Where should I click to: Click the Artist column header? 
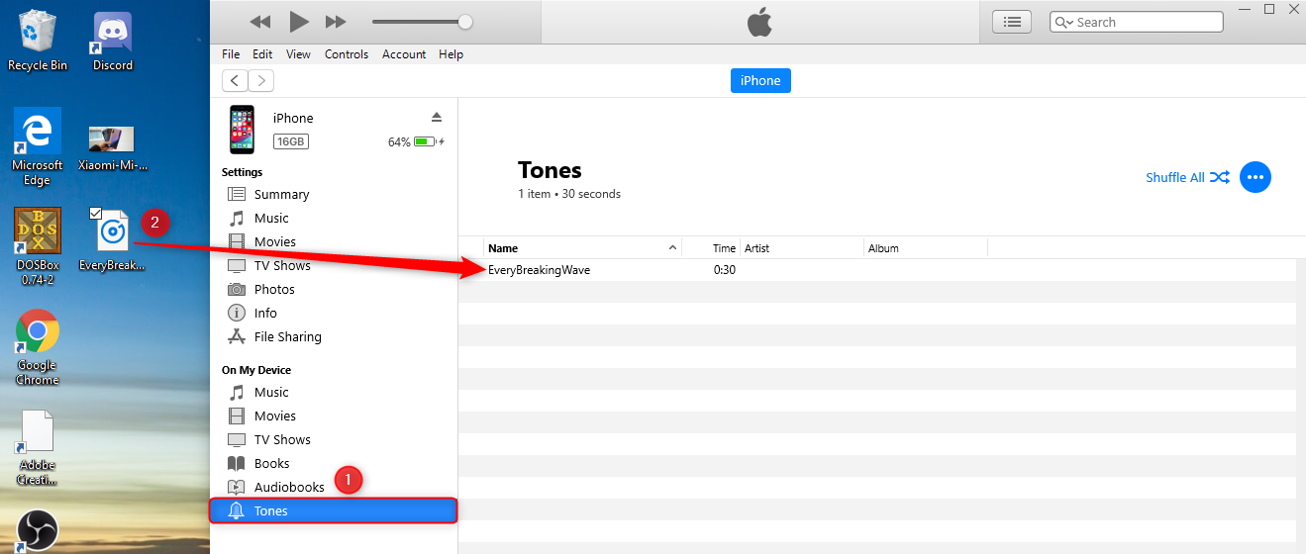pyautogui.click(x=802, y=248)
